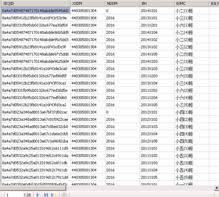Select cell 8a4a7d05487487170148abdde96b5dd5
219x197 pixels.
[36, 33]
